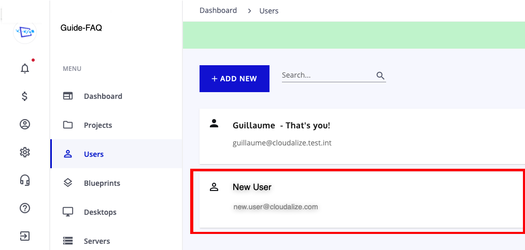Image resolution: width=525 pixels, height=250 pixels.
Task: Click the New User person icon
Action: [214, 187]
